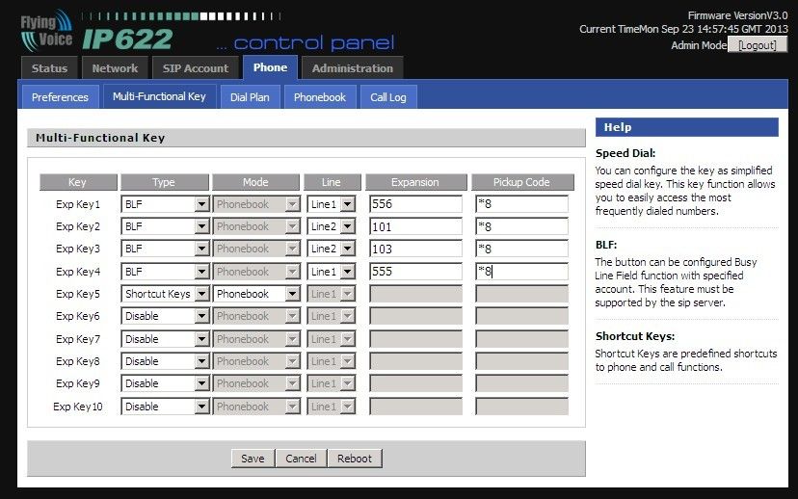Open the Dial Plan sub-tab
This screenshot has width=798, height=499.
[250, 97]
